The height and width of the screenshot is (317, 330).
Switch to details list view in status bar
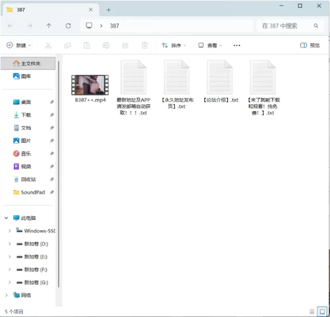point(312,311)
